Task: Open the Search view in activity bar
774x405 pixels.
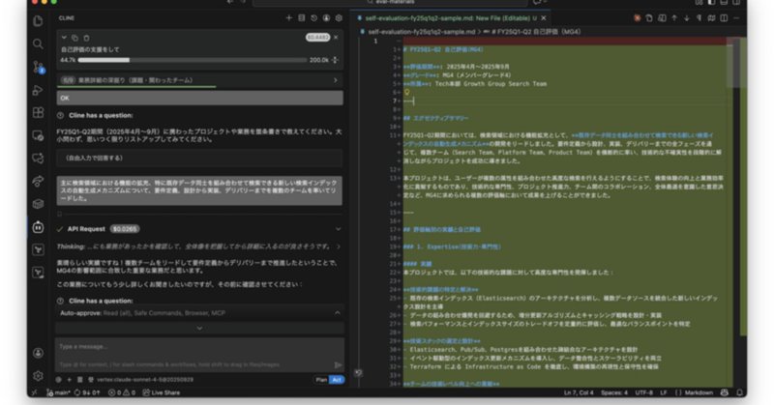Action: [38, 43]
